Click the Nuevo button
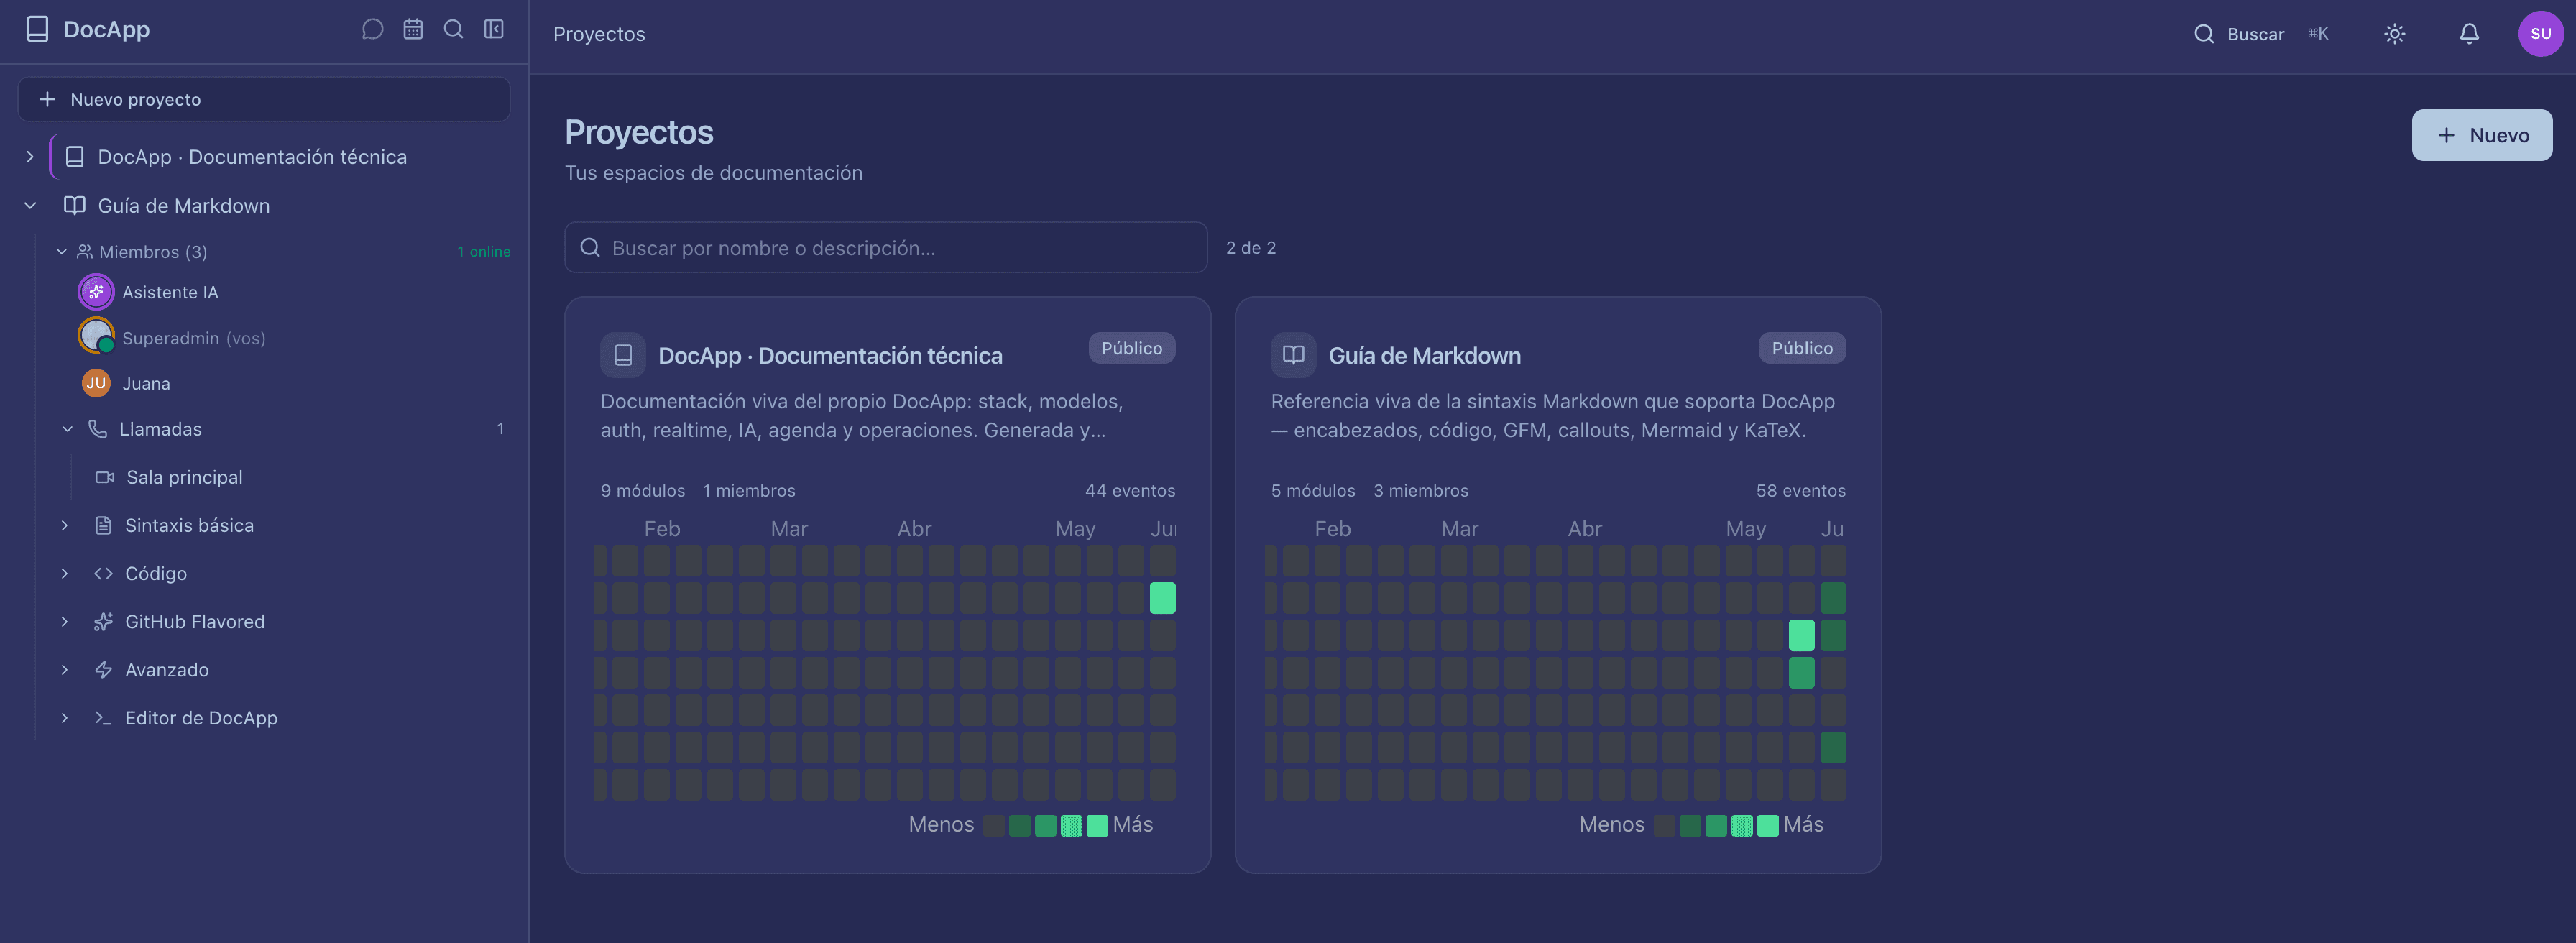 coord(2481,135)
